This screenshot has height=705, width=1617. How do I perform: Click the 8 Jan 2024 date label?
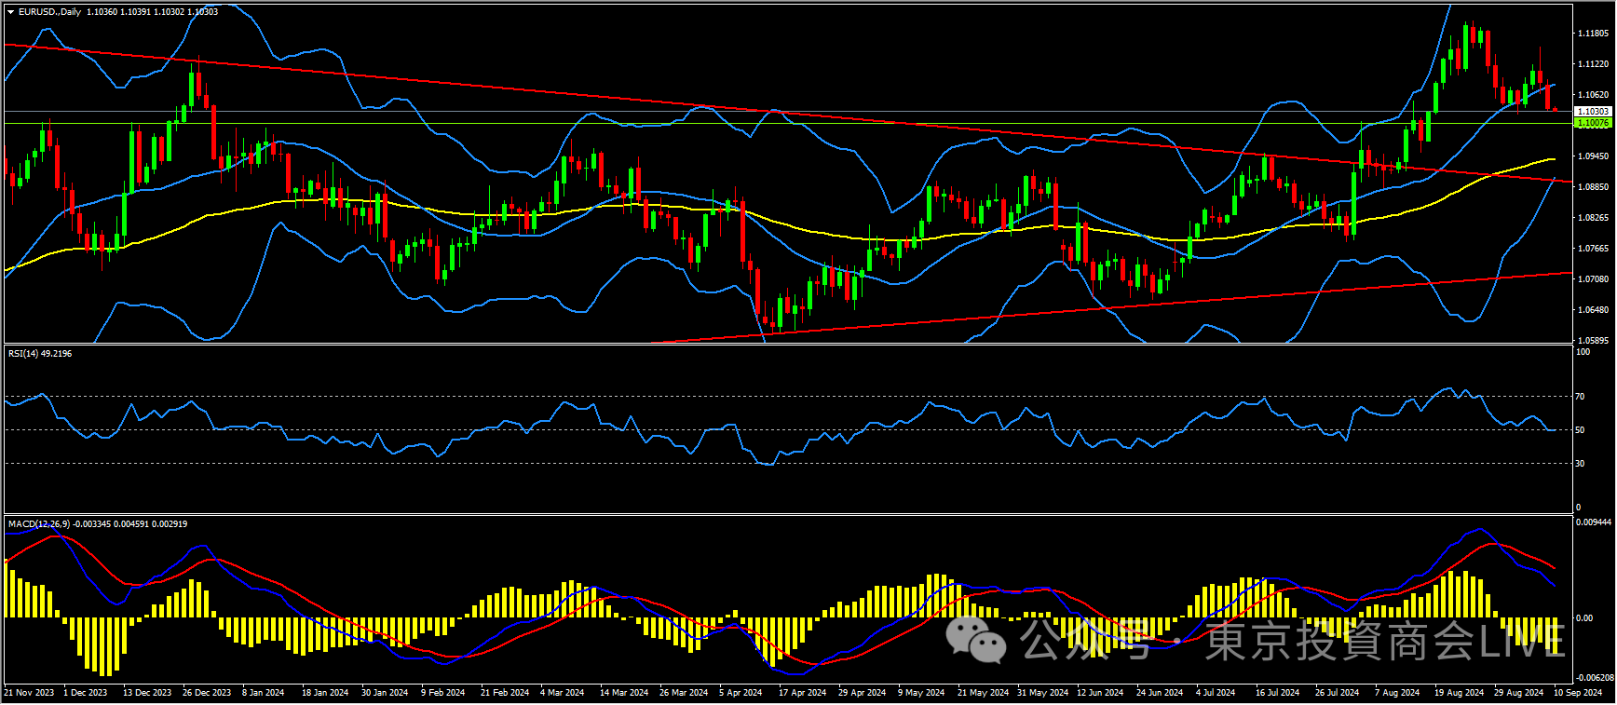pos(264,693)
